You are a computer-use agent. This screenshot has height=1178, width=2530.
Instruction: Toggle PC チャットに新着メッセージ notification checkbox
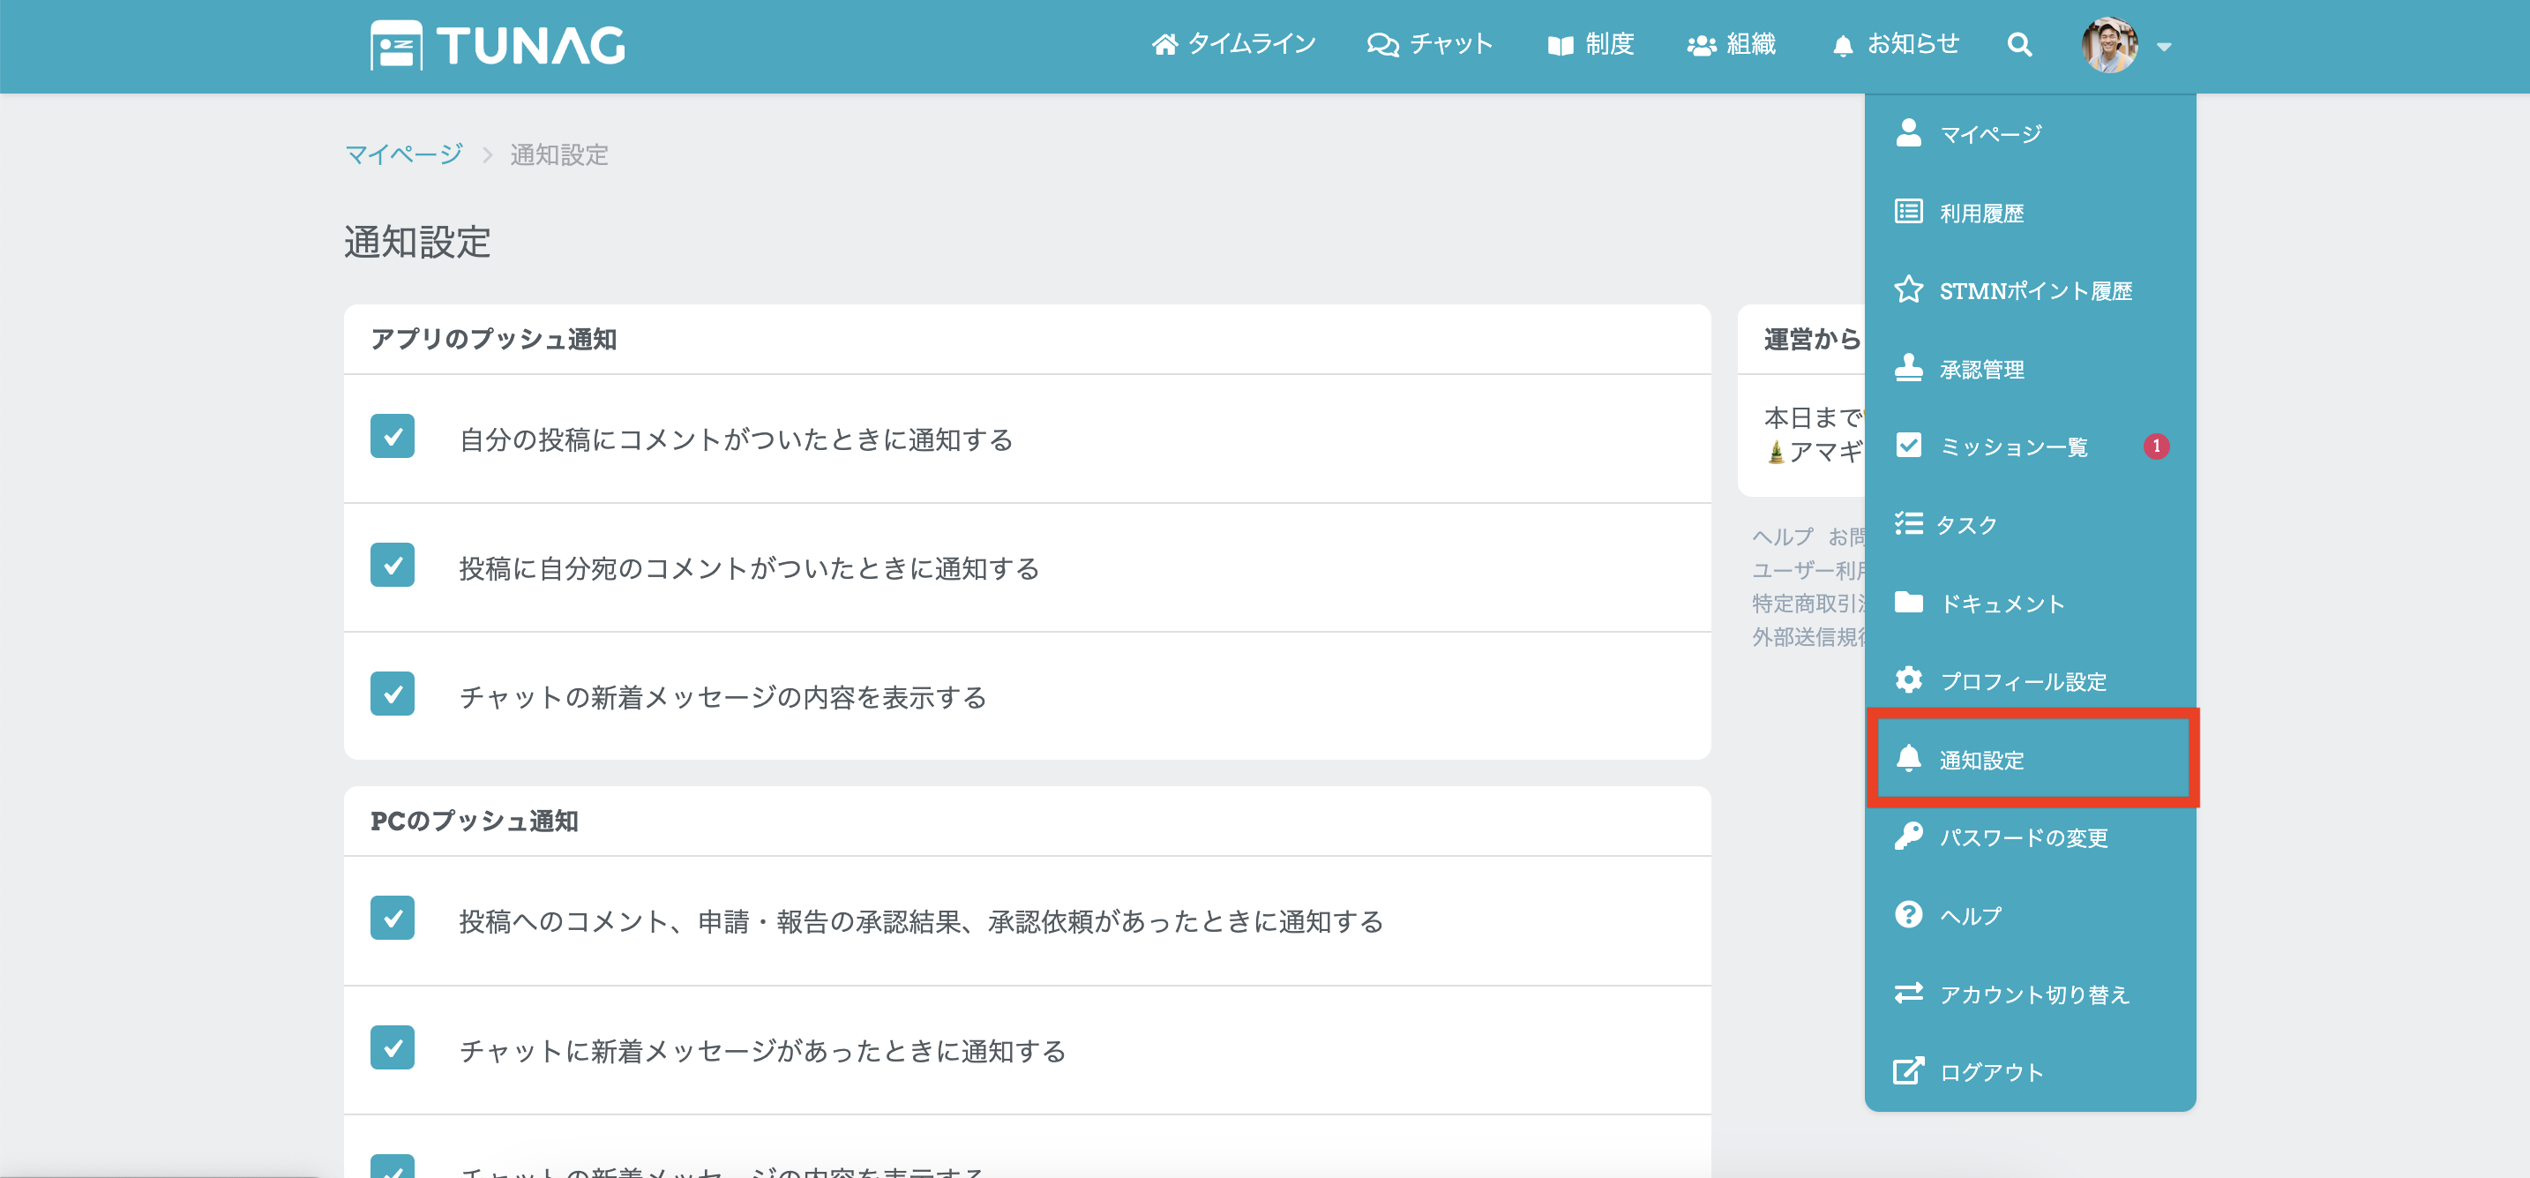click(392, 1047)
